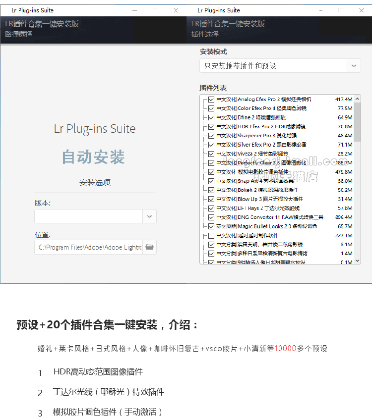Screen dimensions: 372x417
Task: Close the right Lr Plug-ins Suite window
Action: [x=362, y=10]
